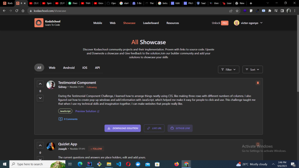Expand the Sort dropdown

coord(253,70)
